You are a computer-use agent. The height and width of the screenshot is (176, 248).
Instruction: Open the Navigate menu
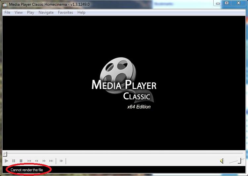pyautogui.click(x=46, y=12)
